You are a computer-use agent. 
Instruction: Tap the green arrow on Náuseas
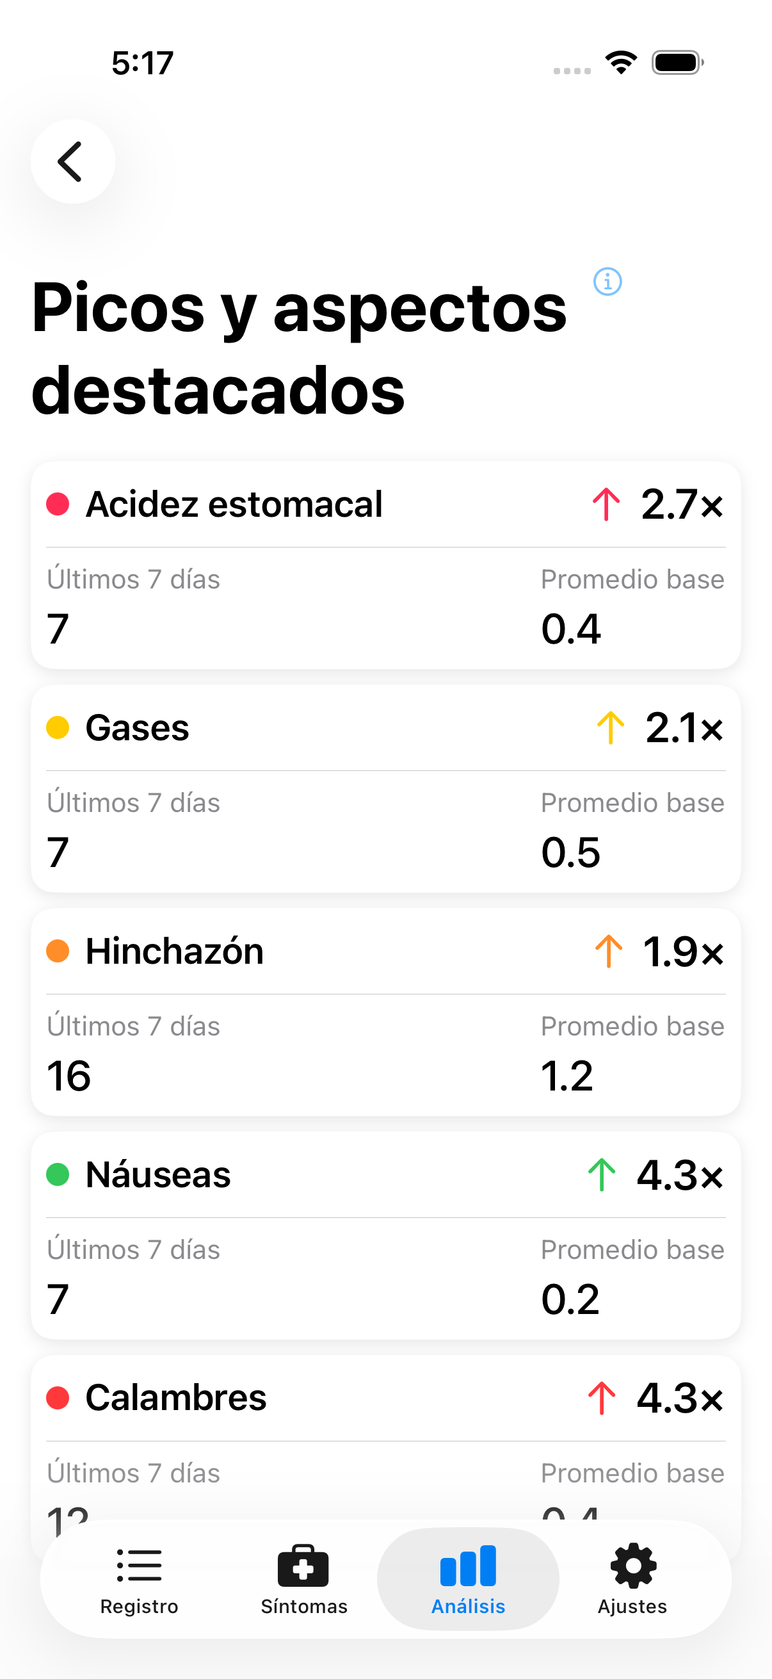point(601,1175)
